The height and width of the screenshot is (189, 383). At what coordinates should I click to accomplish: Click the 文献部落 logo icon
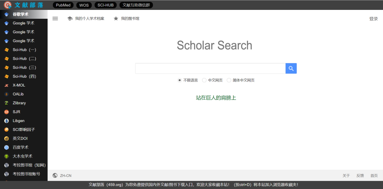click(x=7, y=5)
